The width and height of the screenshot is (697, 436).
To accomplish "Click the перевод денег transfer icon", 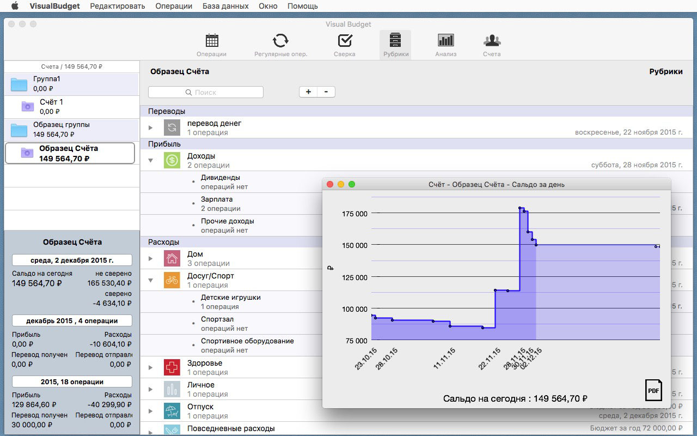I will point(172,128).
